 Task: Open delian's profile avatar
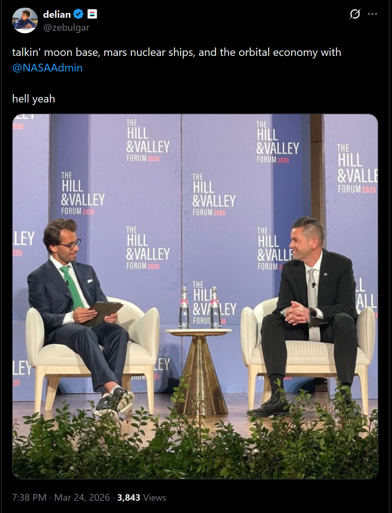point(25,20)
